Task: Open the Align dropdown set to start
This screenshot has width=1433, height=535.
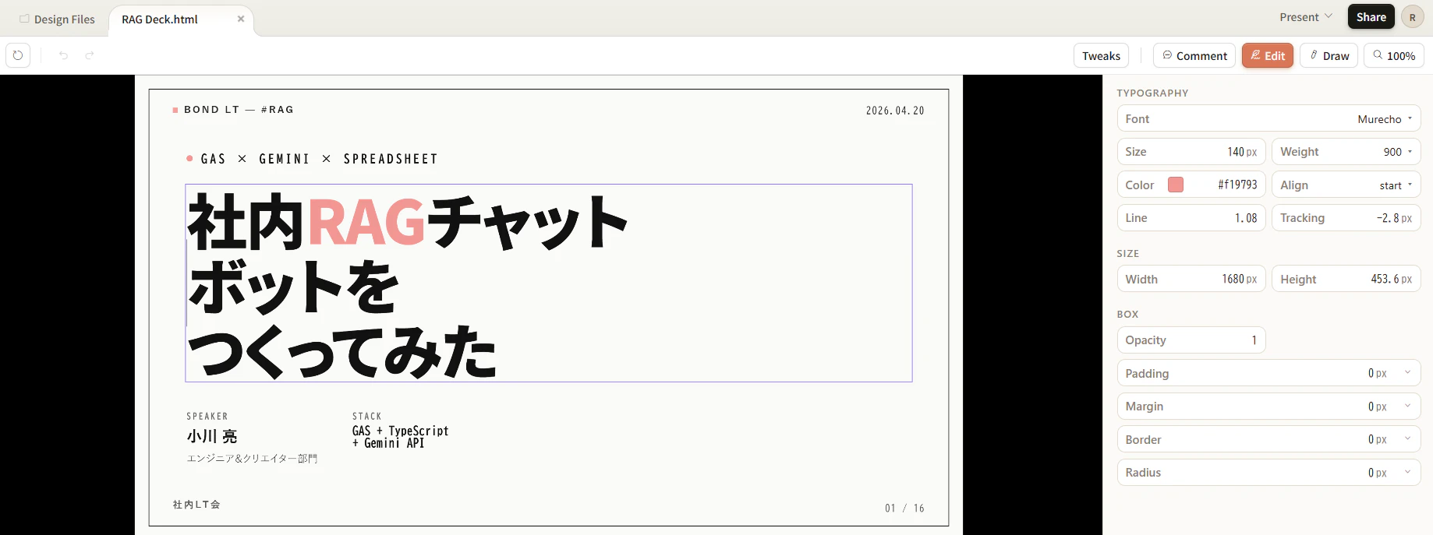Action: pyautogui.click(x=1346, y=185)
